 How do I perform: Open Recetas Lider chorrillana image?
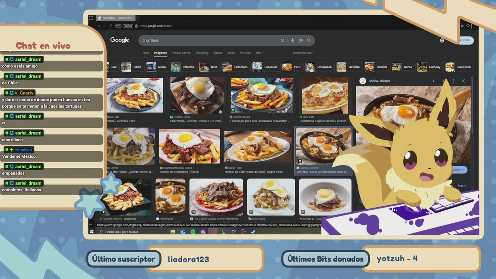[x=135, y=95]
